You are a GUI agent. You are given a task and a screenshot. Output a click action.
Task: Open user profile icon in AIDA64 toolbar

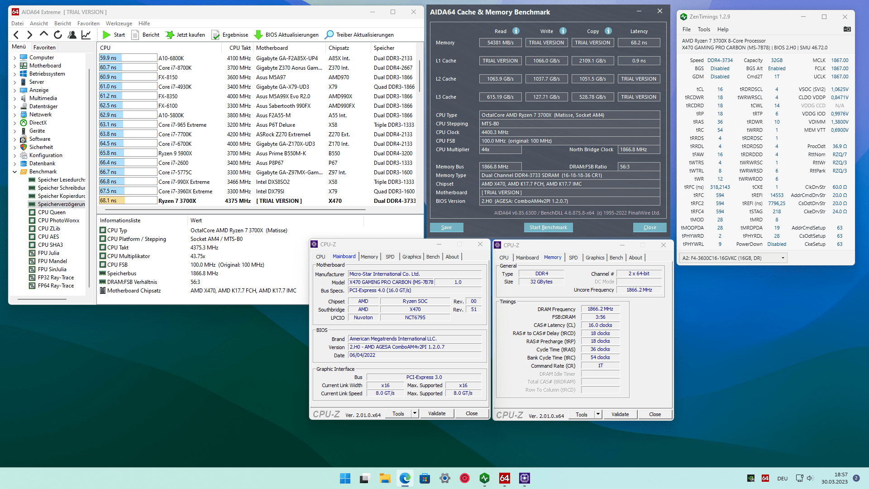pyautogui.click(x=72, y=35)
